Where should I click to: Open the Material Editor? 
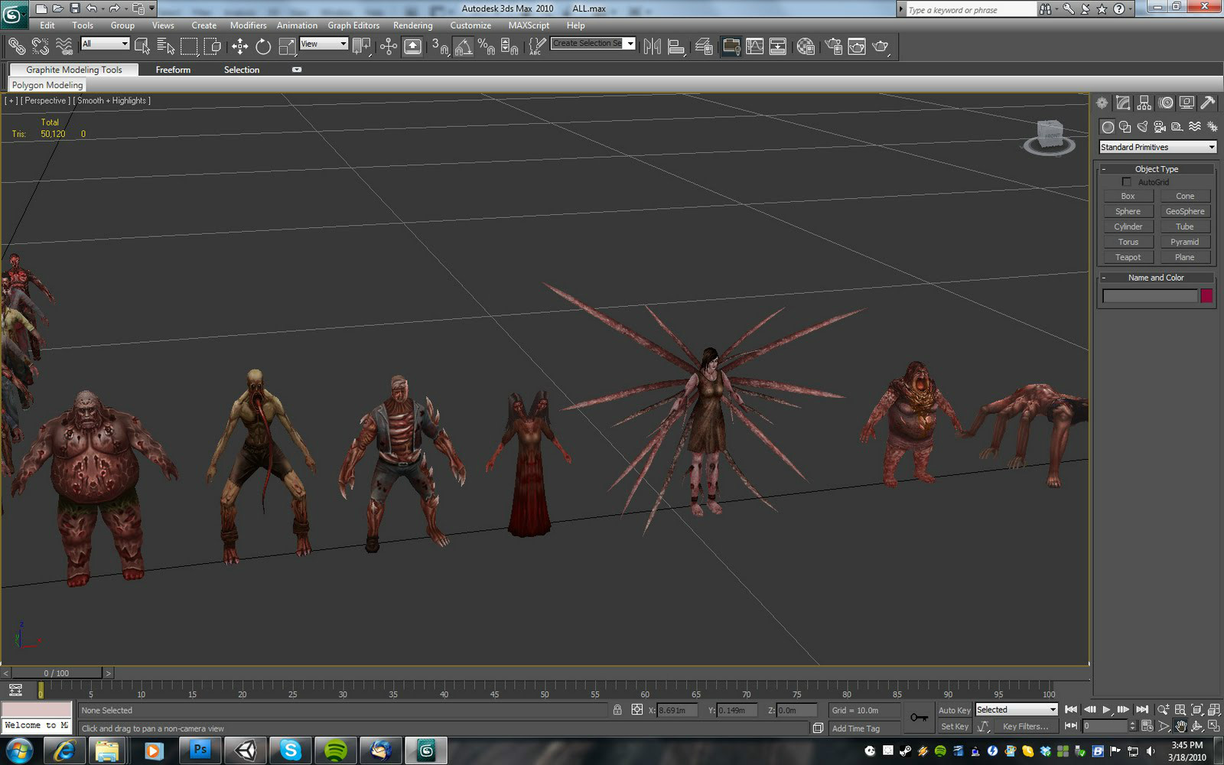coord(805,47)
